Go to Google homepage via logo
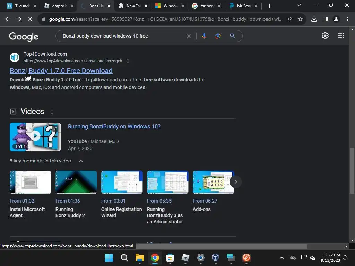Screen dimensions: 355x266 point(24,36)
